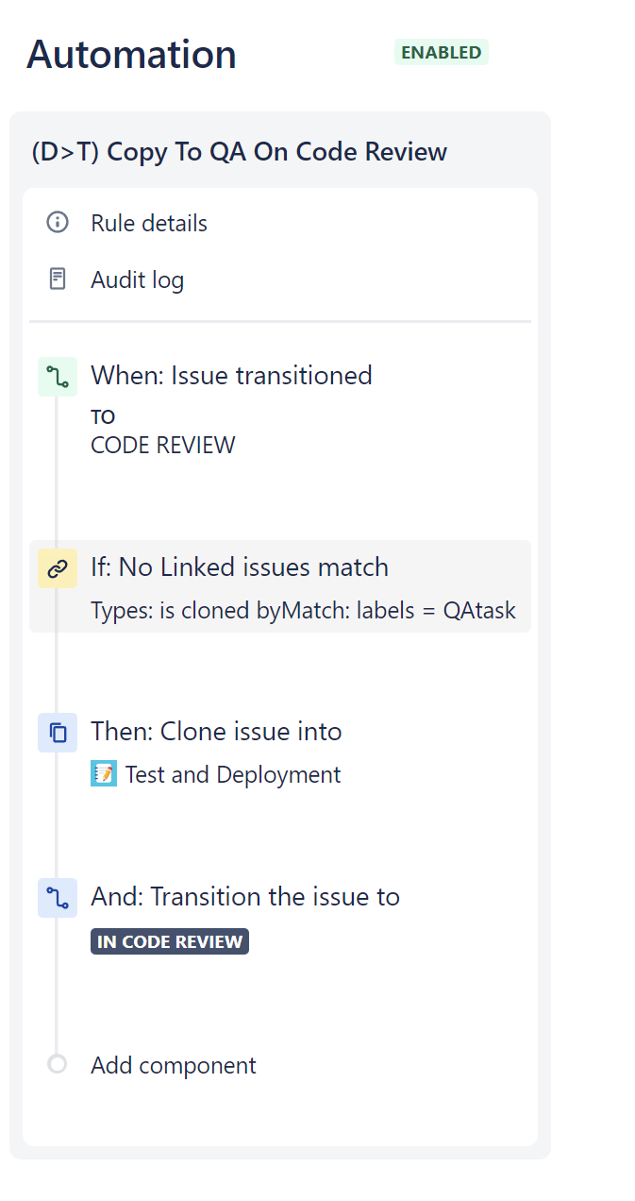Viewport: 635px width, 1201px height.
Task: Select the yellow linked-issues condition icon
Action: tap(57, 568)
